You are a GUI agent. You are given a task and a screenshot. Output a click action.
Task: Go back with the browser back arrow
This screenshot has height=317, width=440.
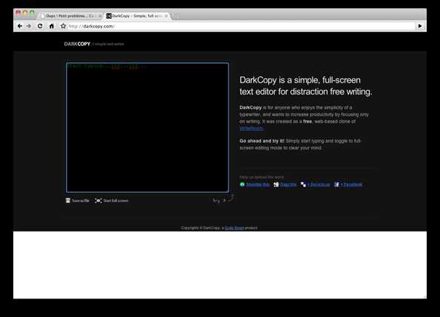tap(20, 26)
